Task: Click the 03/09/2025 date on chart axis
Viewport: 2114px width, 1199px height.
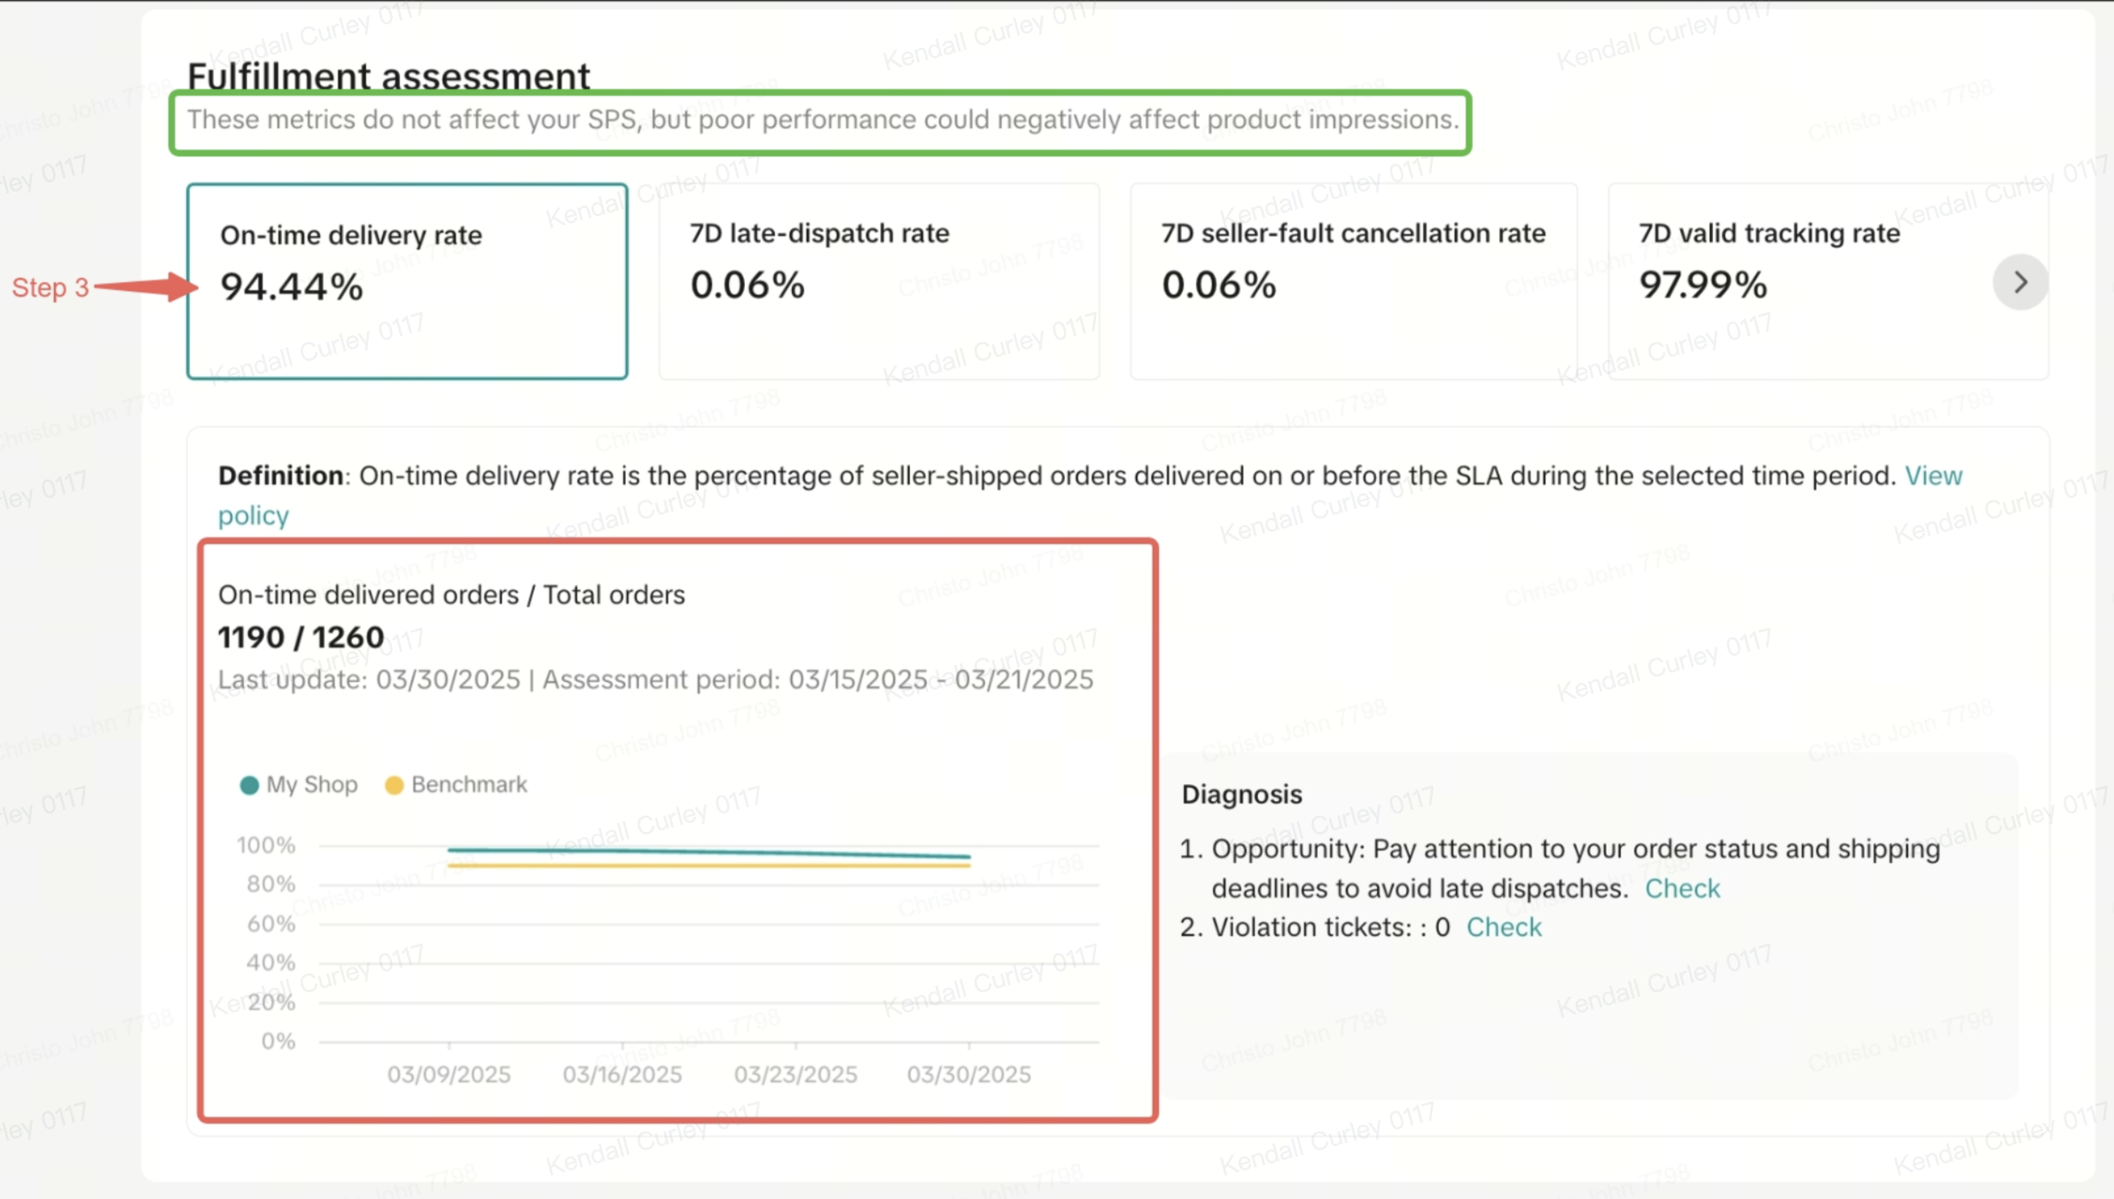Action: (449, 1075)
